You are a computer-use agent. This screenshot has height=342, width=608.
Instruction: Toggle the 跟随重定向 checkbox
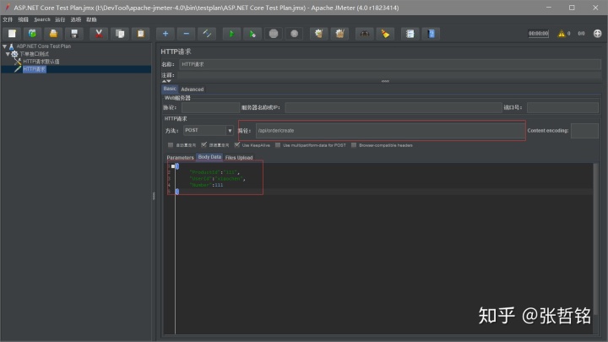coord(204,144)
